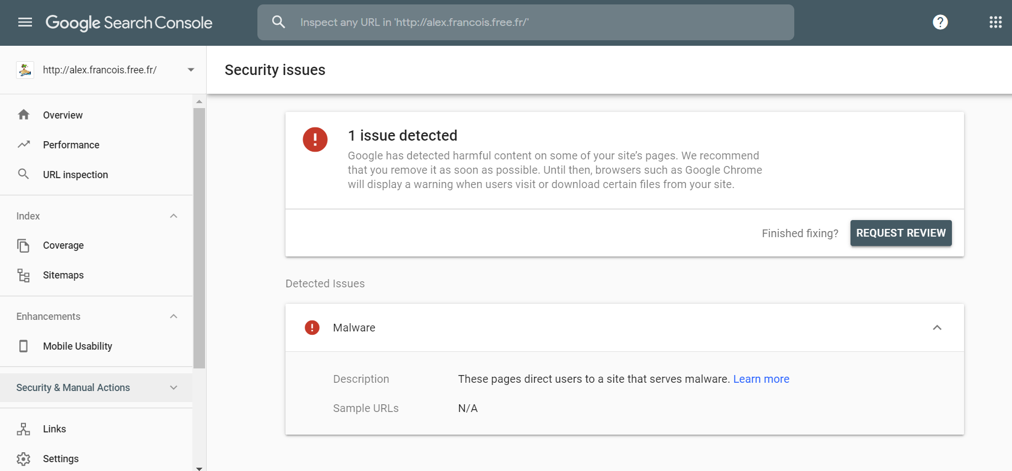Expand Security & Manual Actions section
Image resolution: width=1012 pixels, height=471 pixels.
coord(174,388)
